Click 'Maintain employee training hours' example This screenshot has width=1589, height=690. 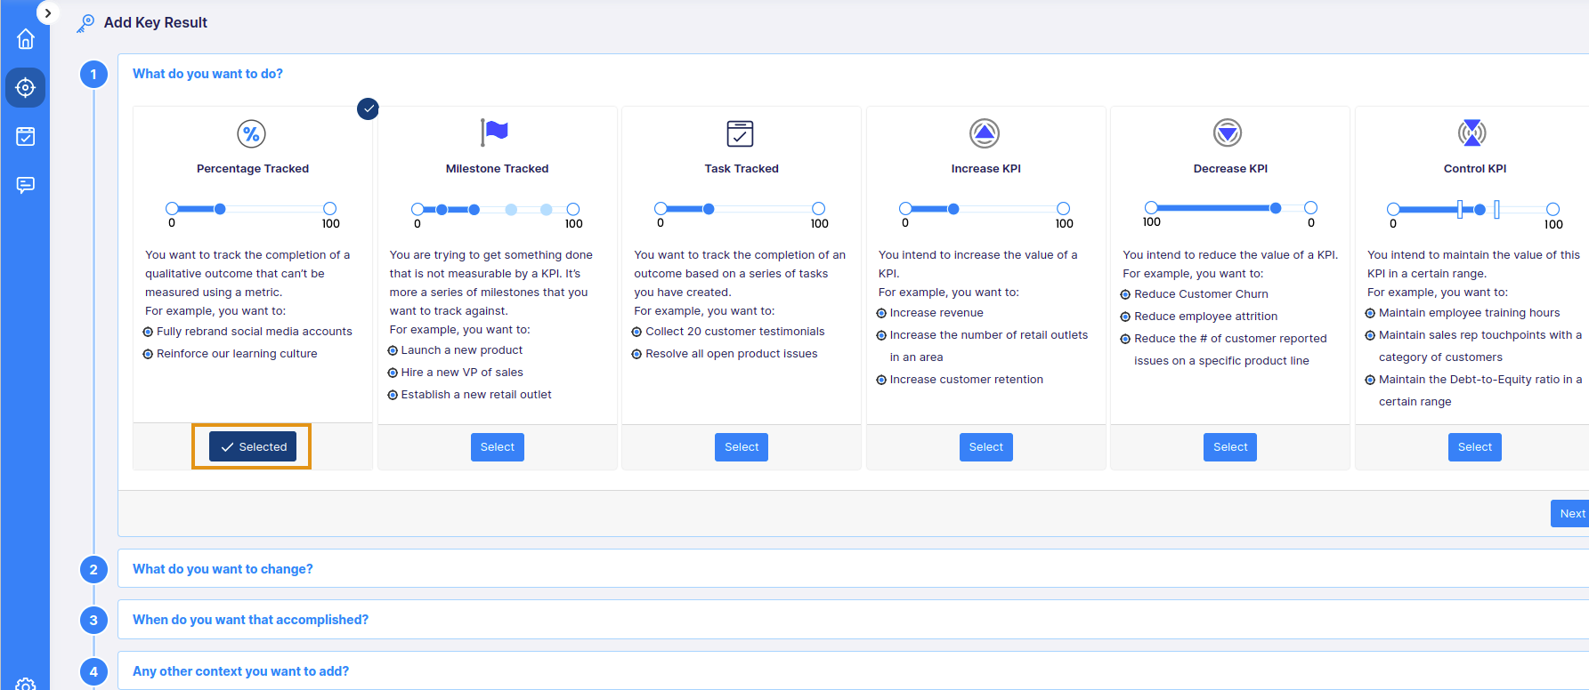1469,313
